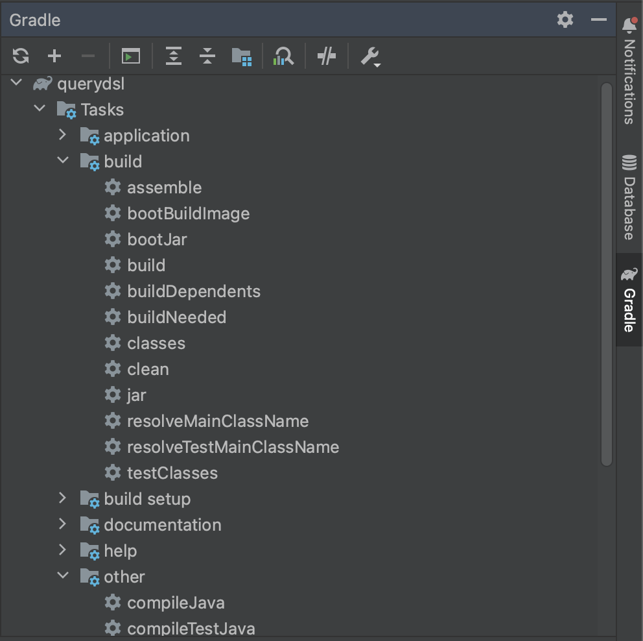
Task: Collapse the Tasks node
Action: tap(40, 108)
